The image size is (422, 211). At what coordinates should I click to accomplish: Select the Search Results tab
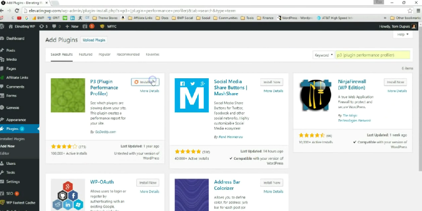pos(62,55)
